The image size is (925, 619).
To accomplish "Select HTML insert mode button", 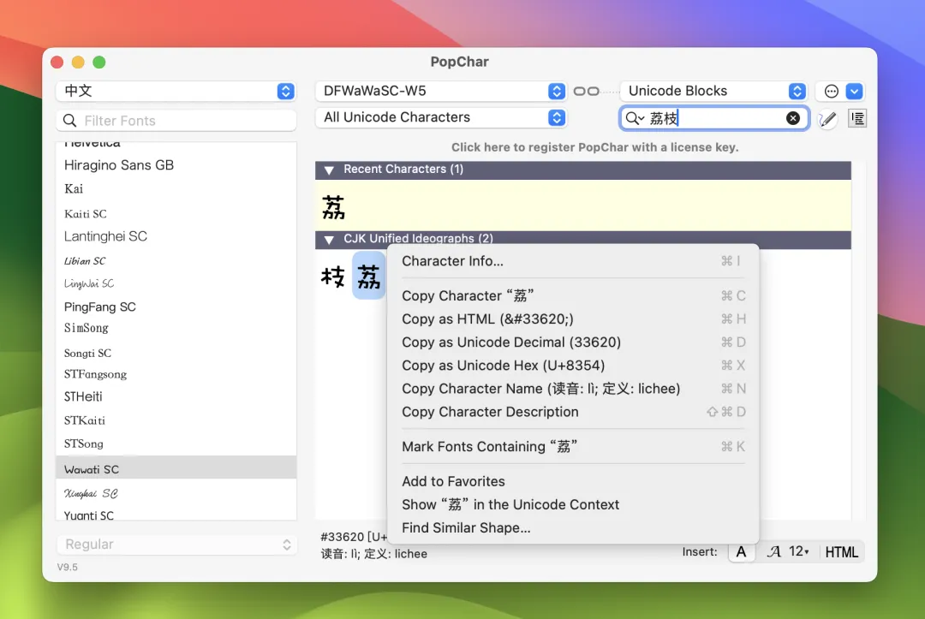I will (841, 552).
